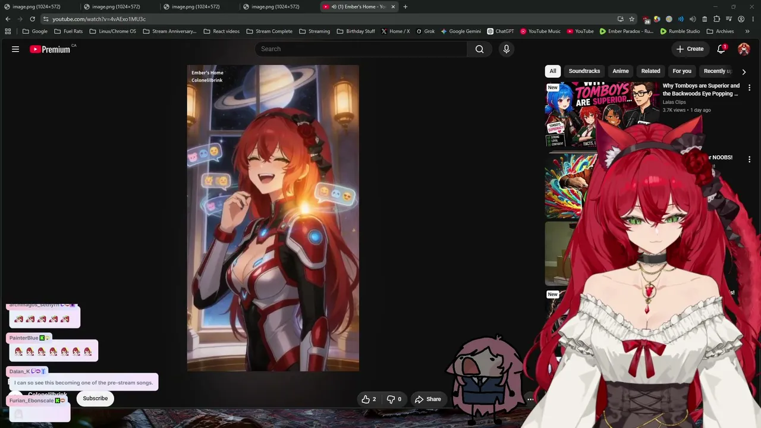Expand the Stream Anniversary bookmark folder
This screenshot has height=428, width=761.
click(169, 32)
